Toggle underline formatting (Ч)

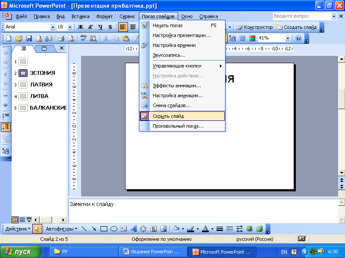point(100,27)
